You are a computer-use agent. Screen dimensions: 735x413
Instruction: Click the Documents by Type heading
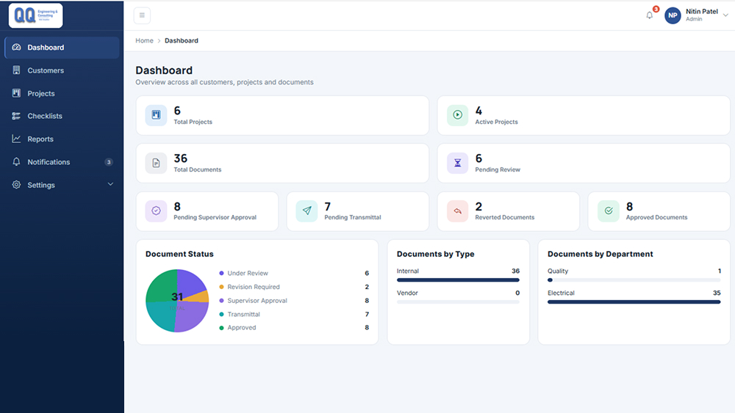pyautogui.click(x=435, y=254)
